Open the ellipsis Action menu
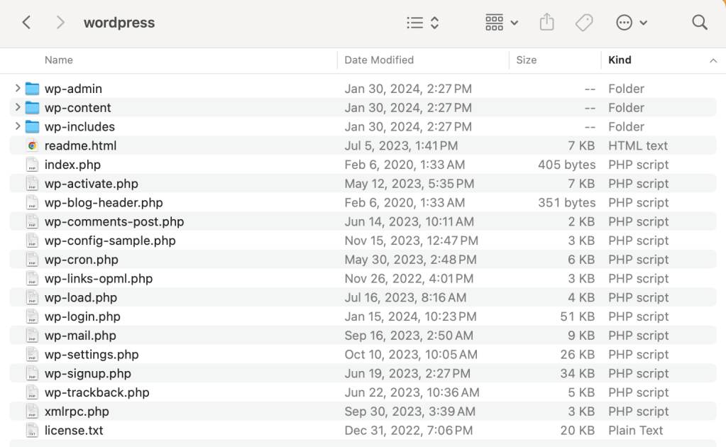 (632, 23)
